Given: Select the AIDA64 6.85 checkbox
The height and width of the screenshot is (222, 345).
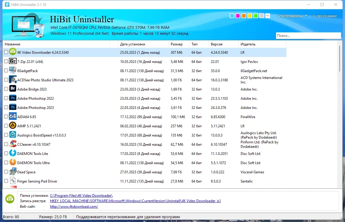Looking at the screenshot, I should (6, 117).
